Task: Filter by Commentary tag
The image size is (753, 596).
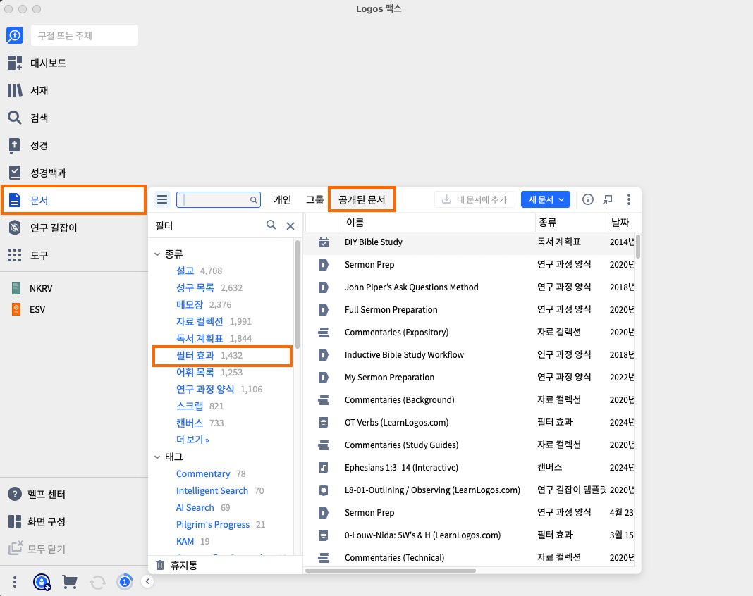Action: tap(203, 473)
